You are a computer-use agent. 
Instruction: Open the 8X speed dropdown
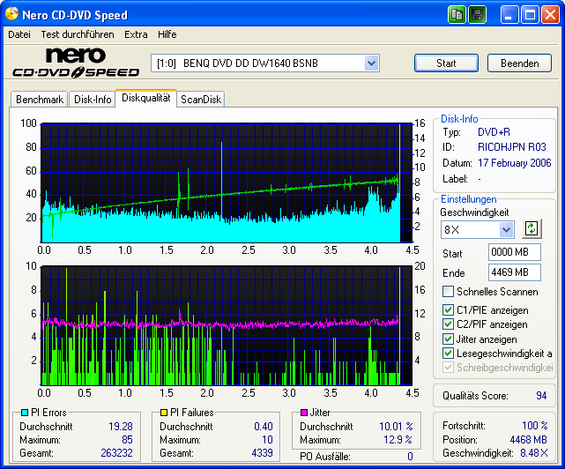tap(506, 229)
